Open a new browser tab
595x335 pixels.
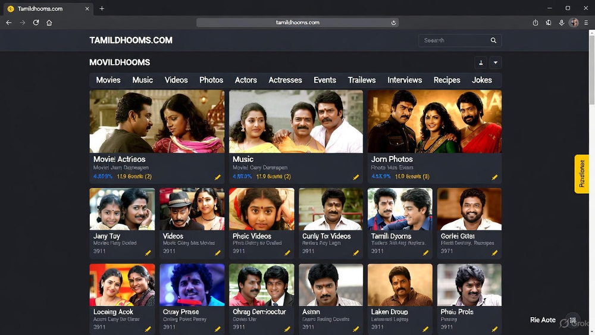click(x=102, y=8)
